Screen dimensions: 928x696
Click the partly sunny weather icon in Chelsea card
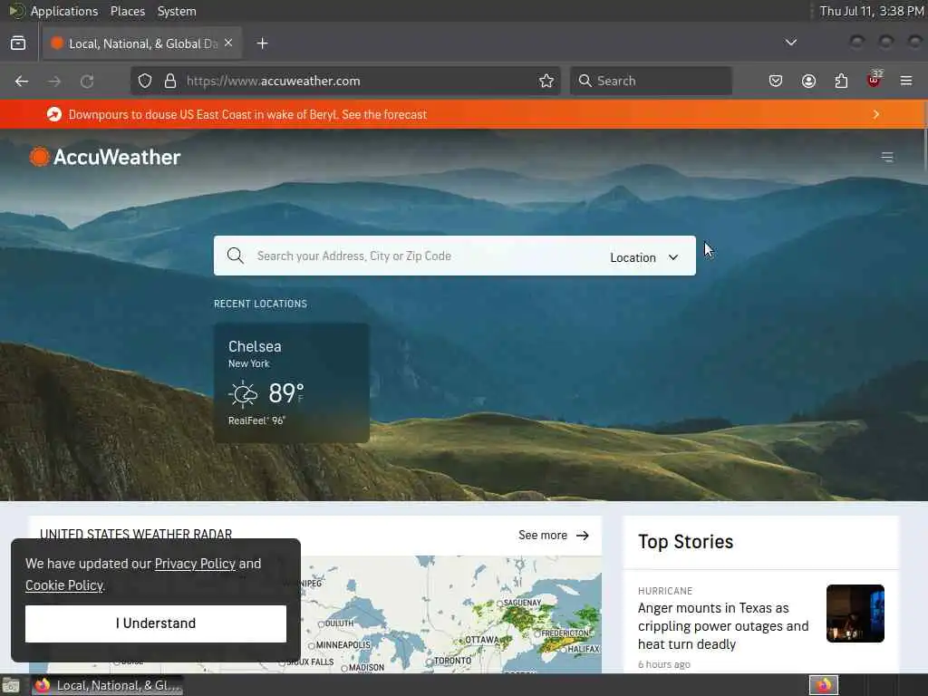click(x=243, y=393)
